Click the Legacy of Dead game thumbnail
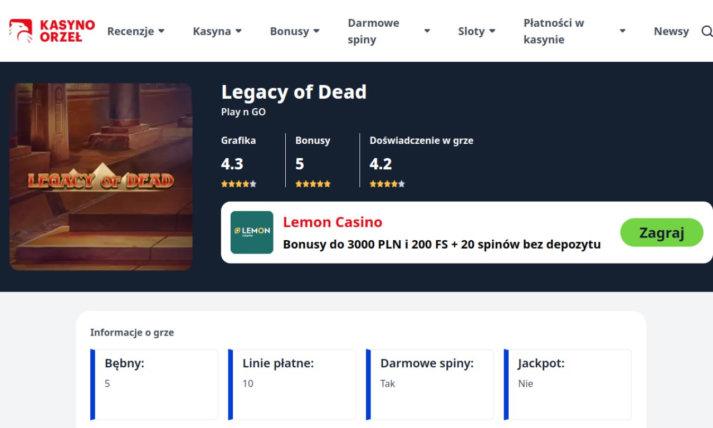The width and height of the screenshot is (713, 428). (x=101, y=177)
